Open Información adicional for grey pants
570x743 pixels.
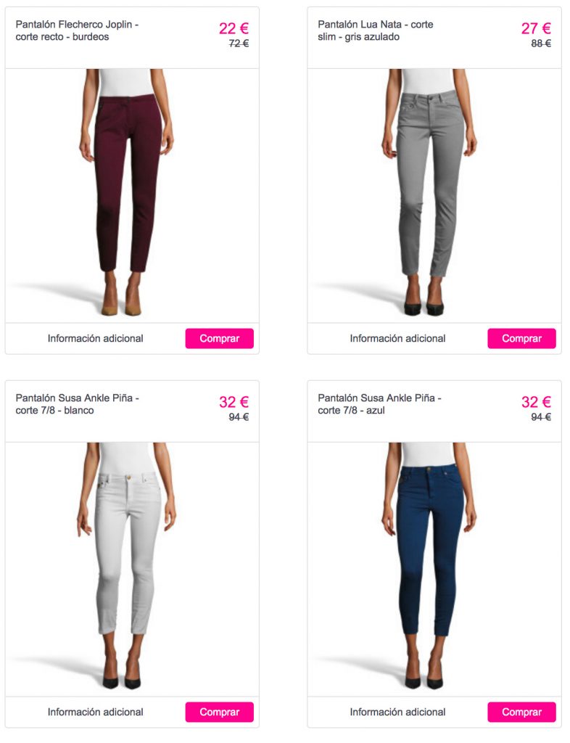coord(397,338)
